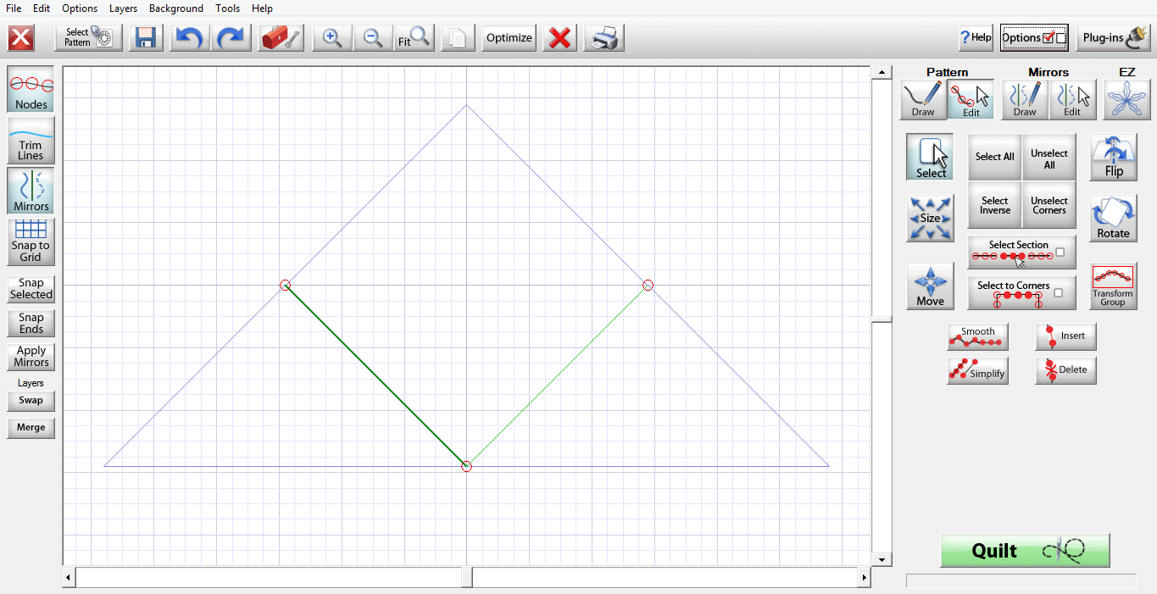
Task: Start the green Quilt button
Action: (x=1025, y=551)
